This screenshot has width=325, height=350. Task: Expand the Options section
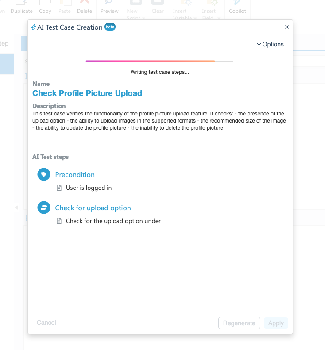[x=270, y=44]
